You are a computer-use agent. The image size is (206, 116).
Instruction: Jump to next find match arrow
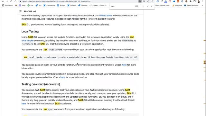(x=147, y=6)
